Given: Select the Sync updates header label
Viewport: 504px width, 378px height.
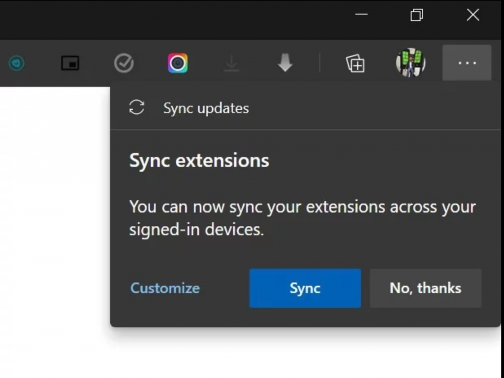Looking at the screenshot, I should click(x=206, y=108).
